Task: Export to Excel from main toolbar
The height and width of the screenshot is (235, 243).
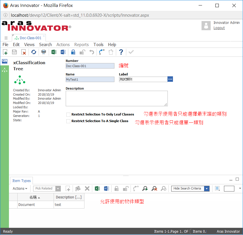Action: pos(54,52)
